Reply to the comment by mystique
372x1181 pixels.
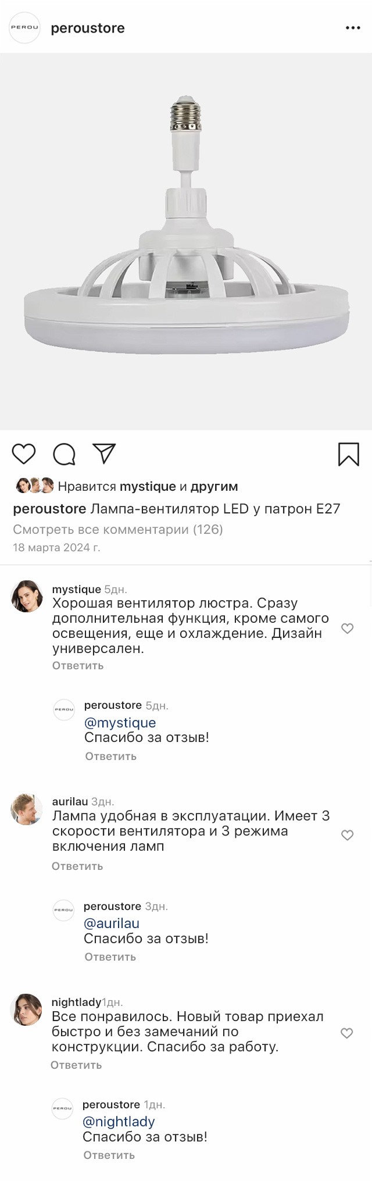coord(78,665)
